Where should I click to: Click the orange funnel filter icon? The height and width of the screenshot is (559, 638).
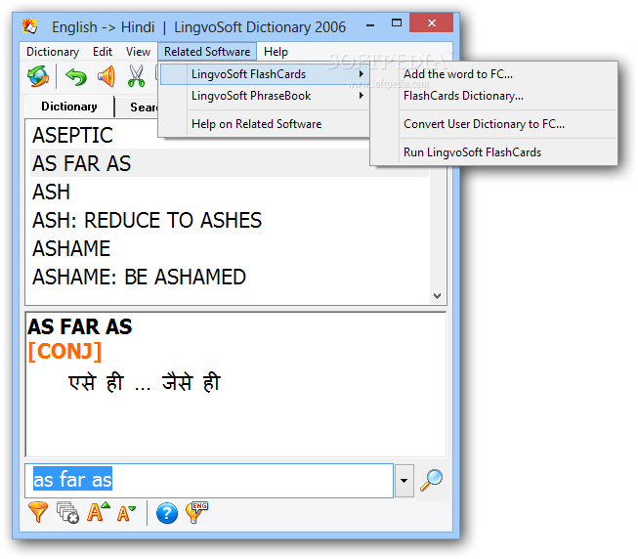coord(38,512)
